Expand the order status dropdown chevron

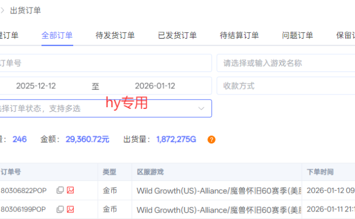click(201, 108)
